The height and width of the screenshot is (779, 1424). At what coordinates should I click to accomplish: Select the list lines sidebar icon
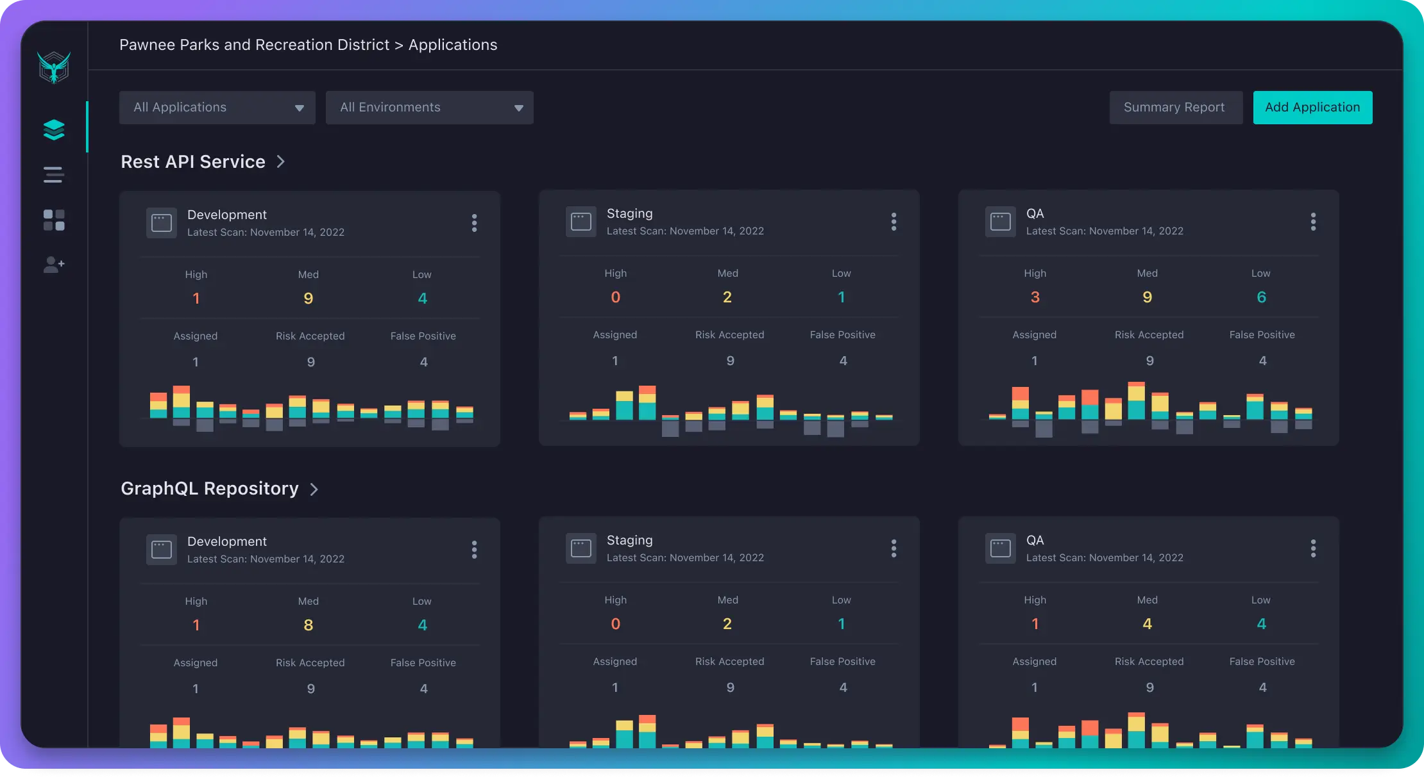(54, 174)
